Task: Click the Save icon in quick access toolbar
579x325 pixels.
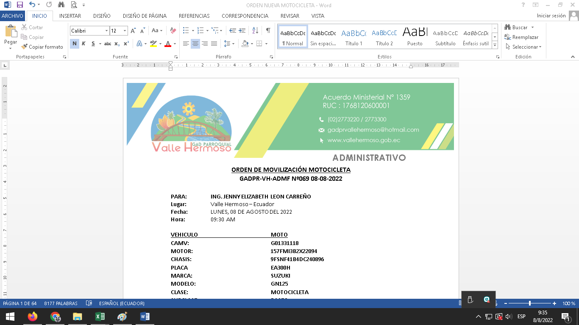Action: [19, 5]
